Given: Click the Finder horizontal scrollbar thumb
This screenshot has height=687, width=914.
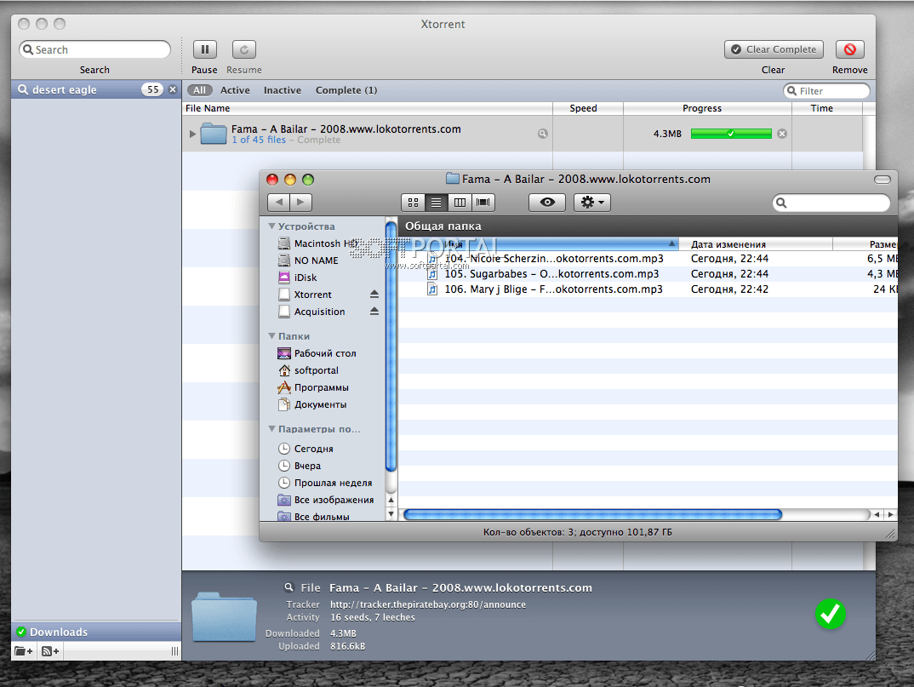Looking at the screenshot, I should (x=592, y=514).
